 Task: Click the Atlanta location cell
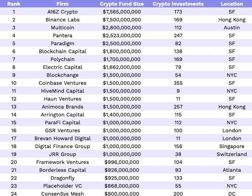point(232,170)
